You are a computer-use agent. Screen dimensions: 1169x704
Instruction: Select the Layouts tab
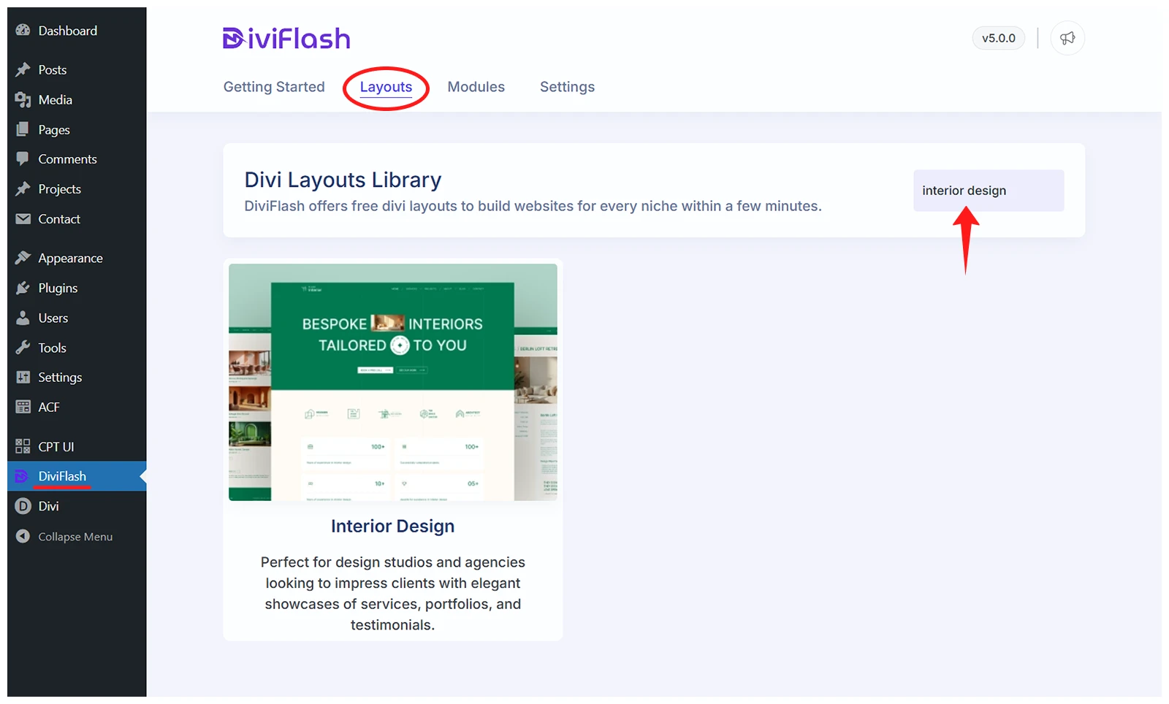pos(386,87)
